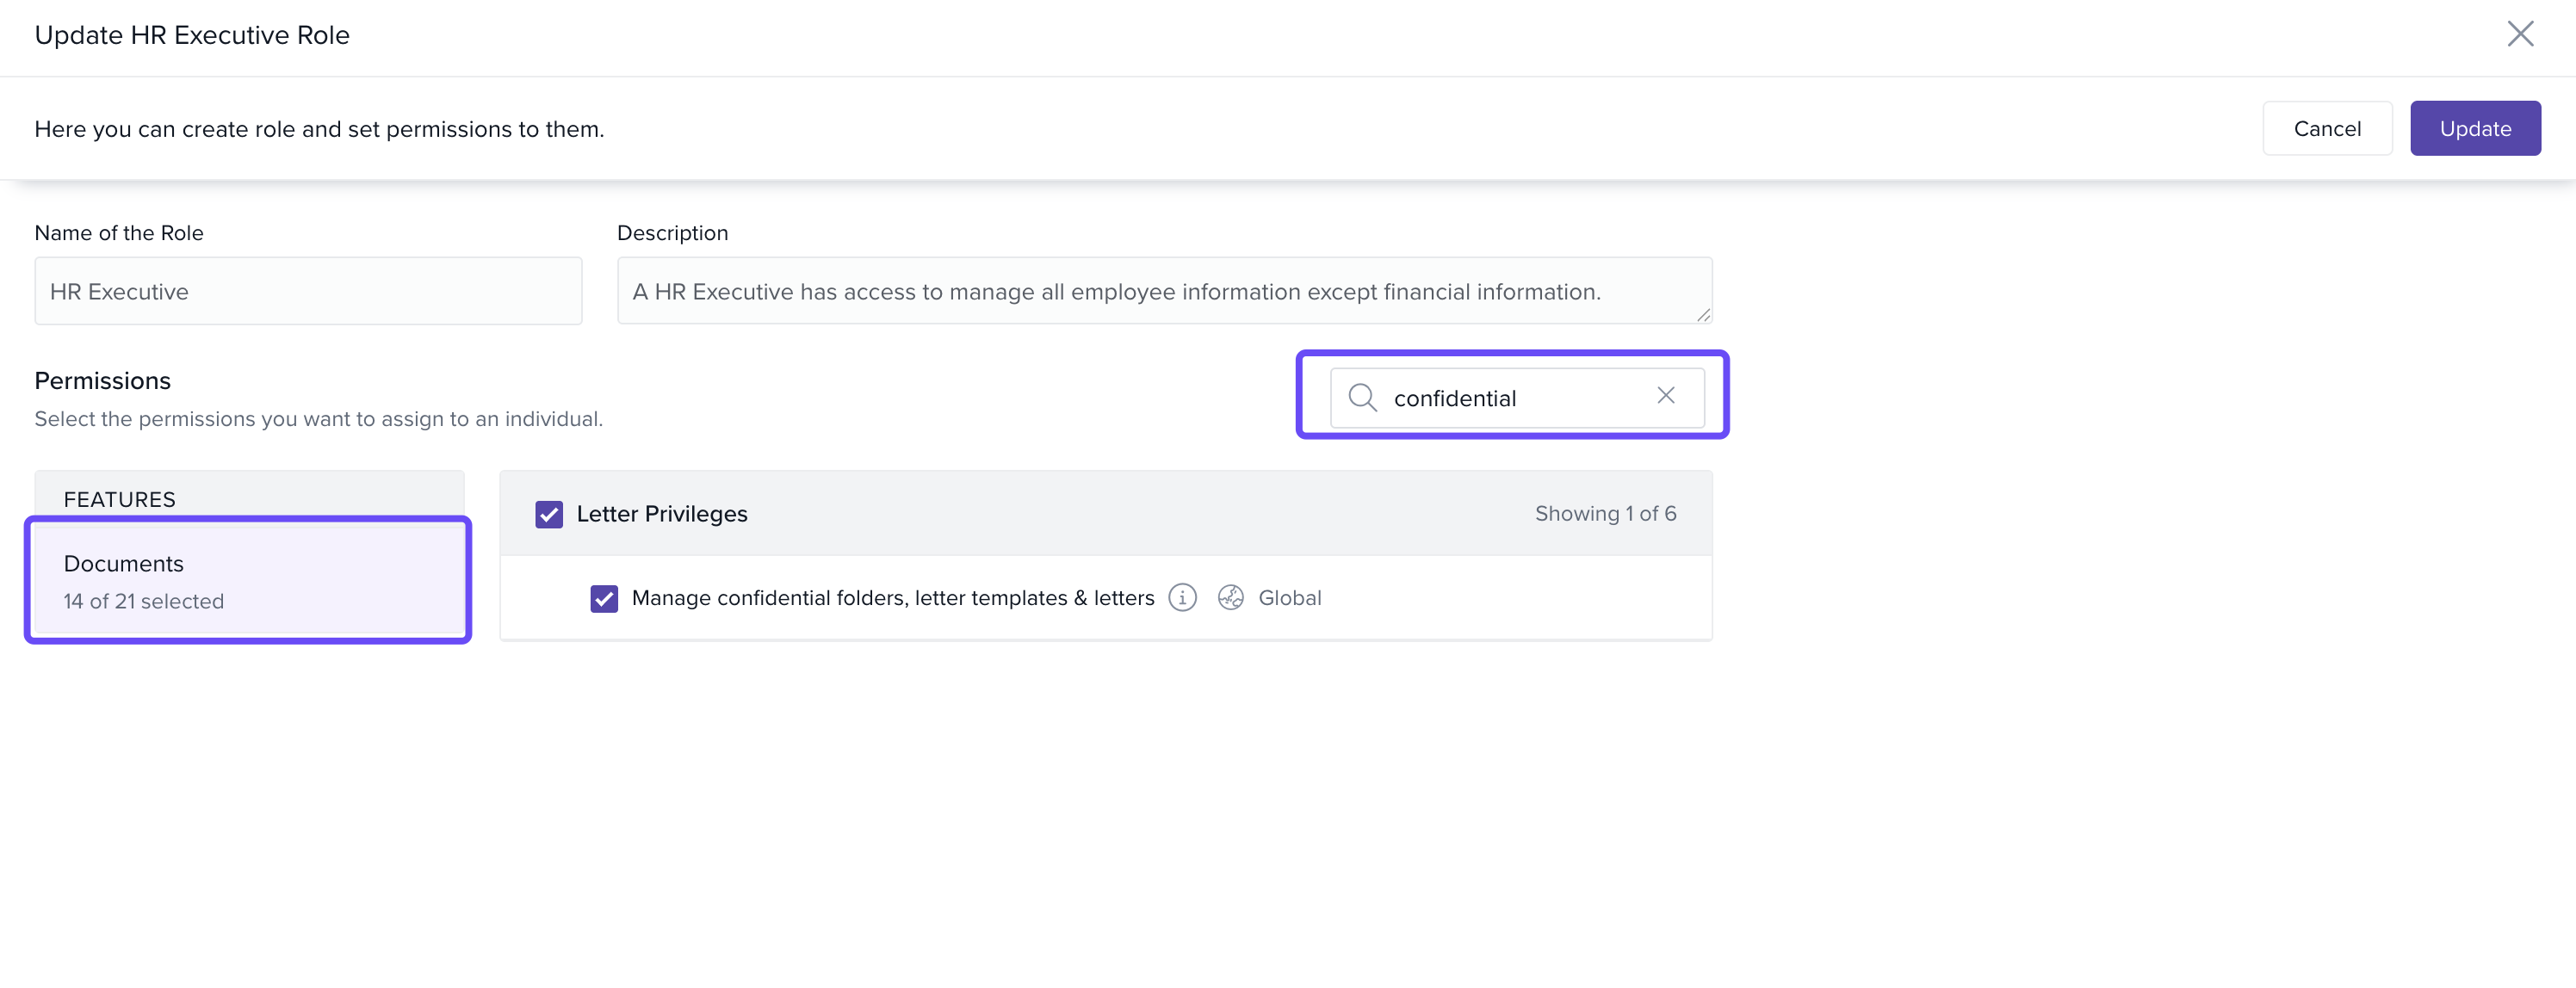Image resolution: width=2576 pixels, height=988 pixels.
Task: Close the Update HR Executive Role dialog
Action: coord(2519,34)
